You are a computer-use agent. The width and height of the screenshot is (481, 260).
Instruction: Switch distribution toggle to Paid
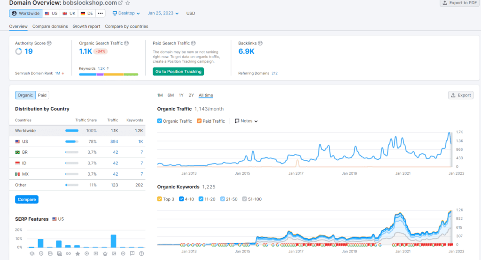[x=42, y=95]
